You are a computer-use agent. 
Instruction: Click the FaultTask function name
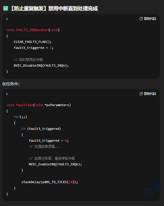coord(24,105)
